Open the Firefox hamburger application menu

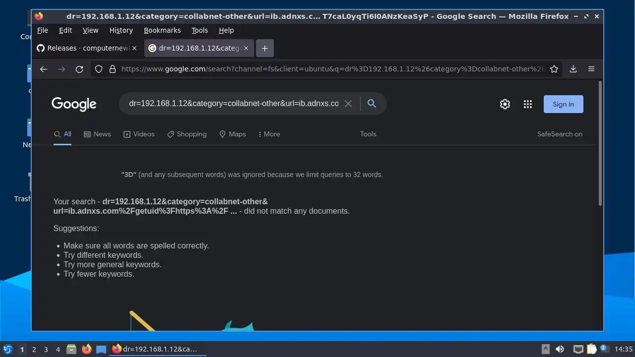click(x=591, y=69)
